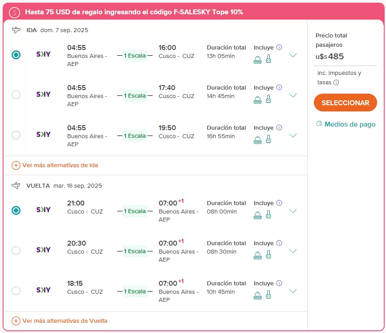Image resolution: width=386 pixels, height=333 pixels.
Task: Select the outbound flight arriving at 19:50
Action: coord(16,135)
